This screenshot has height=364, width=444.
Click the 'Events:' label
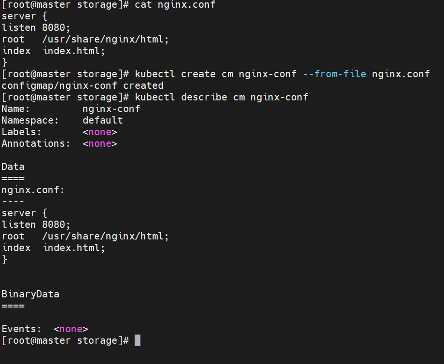[x=21, y=329]
